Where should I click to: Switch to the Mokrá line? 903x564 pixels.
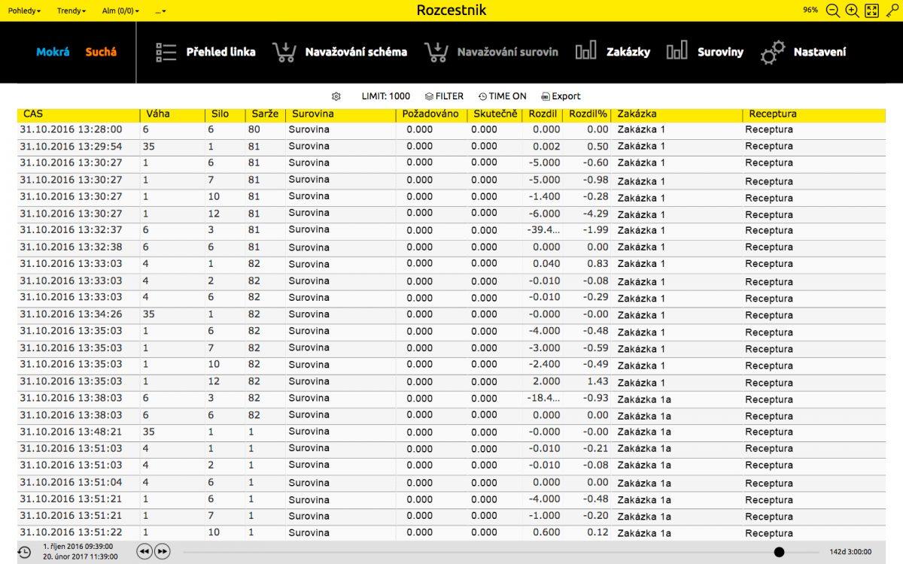(53, 52)
